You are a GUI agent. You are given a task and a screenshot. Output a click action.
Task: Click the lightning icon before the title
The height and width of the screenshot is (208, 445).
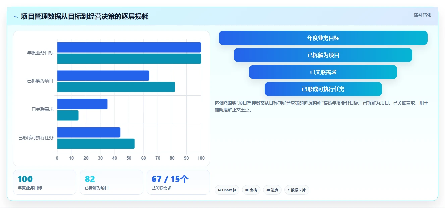tap(16, 17)
